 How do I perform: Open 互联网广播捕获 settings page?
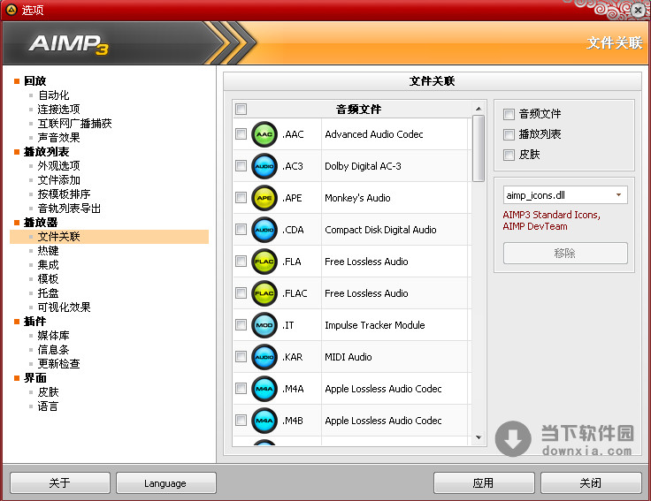[x=74, y=123]
